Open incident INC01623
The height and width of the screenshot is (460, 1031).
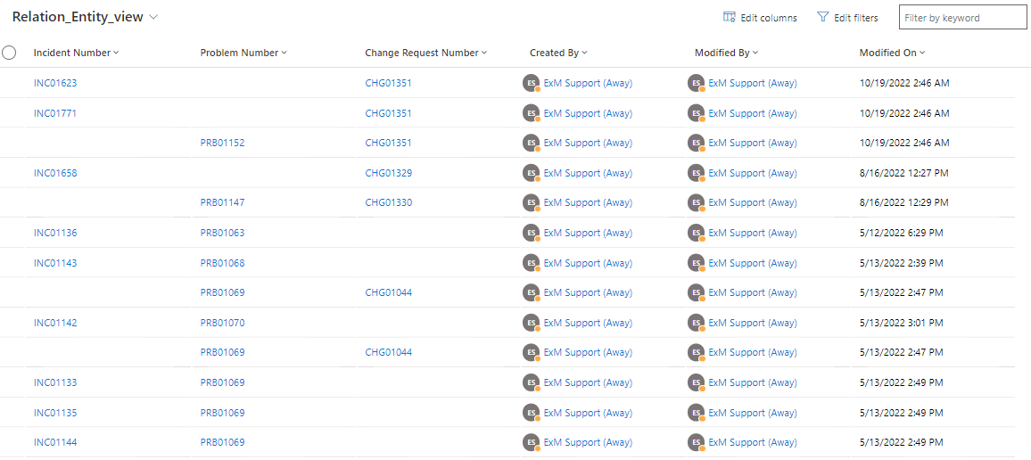[55, 83]
